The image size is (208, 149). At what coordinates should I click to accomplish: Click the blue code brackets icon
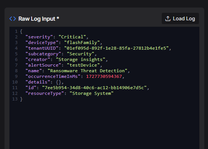pyautogui.click(x=13, y=19)
